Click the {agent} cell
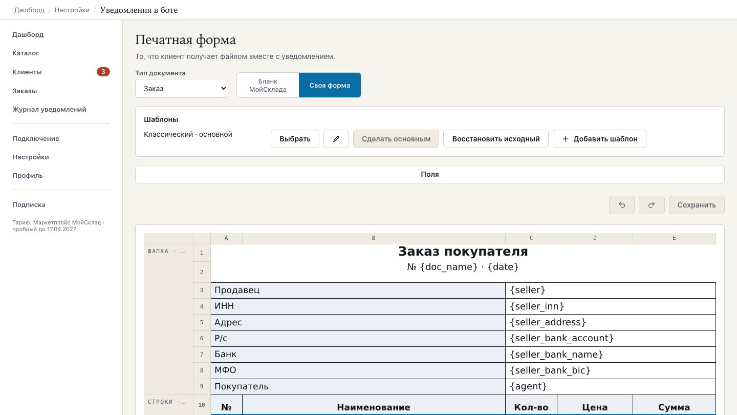 [x=611, y=386]
